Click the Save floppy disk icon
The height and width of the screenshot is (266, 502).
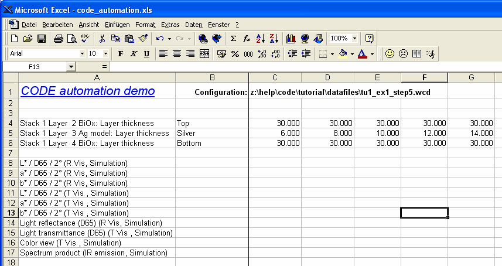[42, 39]
